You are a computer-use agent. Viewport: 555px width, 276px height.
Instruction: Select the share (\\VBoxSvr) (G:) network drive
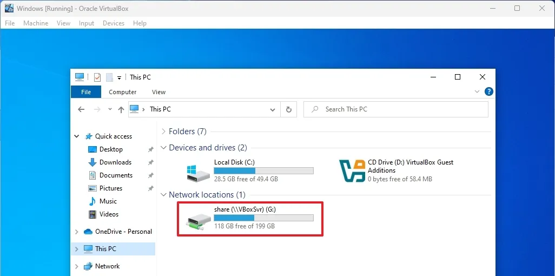click(250, 218)
